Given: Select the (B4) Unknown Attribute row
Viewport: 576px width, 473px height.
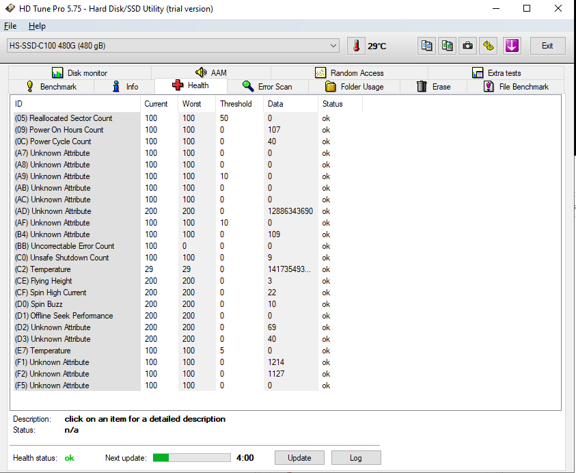Looking at the screenshot, I should click(187, 234).
